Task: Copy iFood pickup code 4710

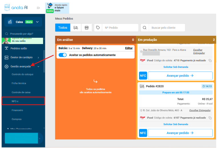Action: point(210,61)
